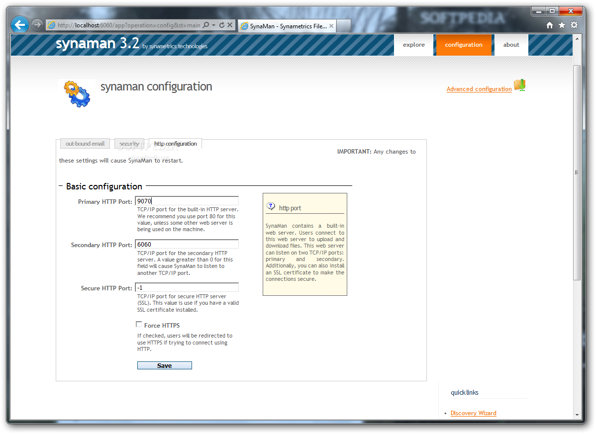This screenshot has height=434, width=596.
Task: Click the Primary HTTP Port field
Action: [x=187, y=201]
